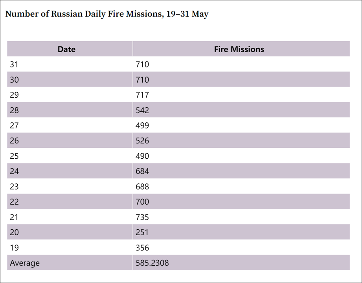Screen dimensions: 362x283
Task: Select the 735 fire missions cell
Action: coord(142,217)
